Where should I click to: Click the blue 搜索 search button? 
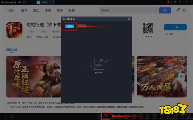tap(165, 11)
